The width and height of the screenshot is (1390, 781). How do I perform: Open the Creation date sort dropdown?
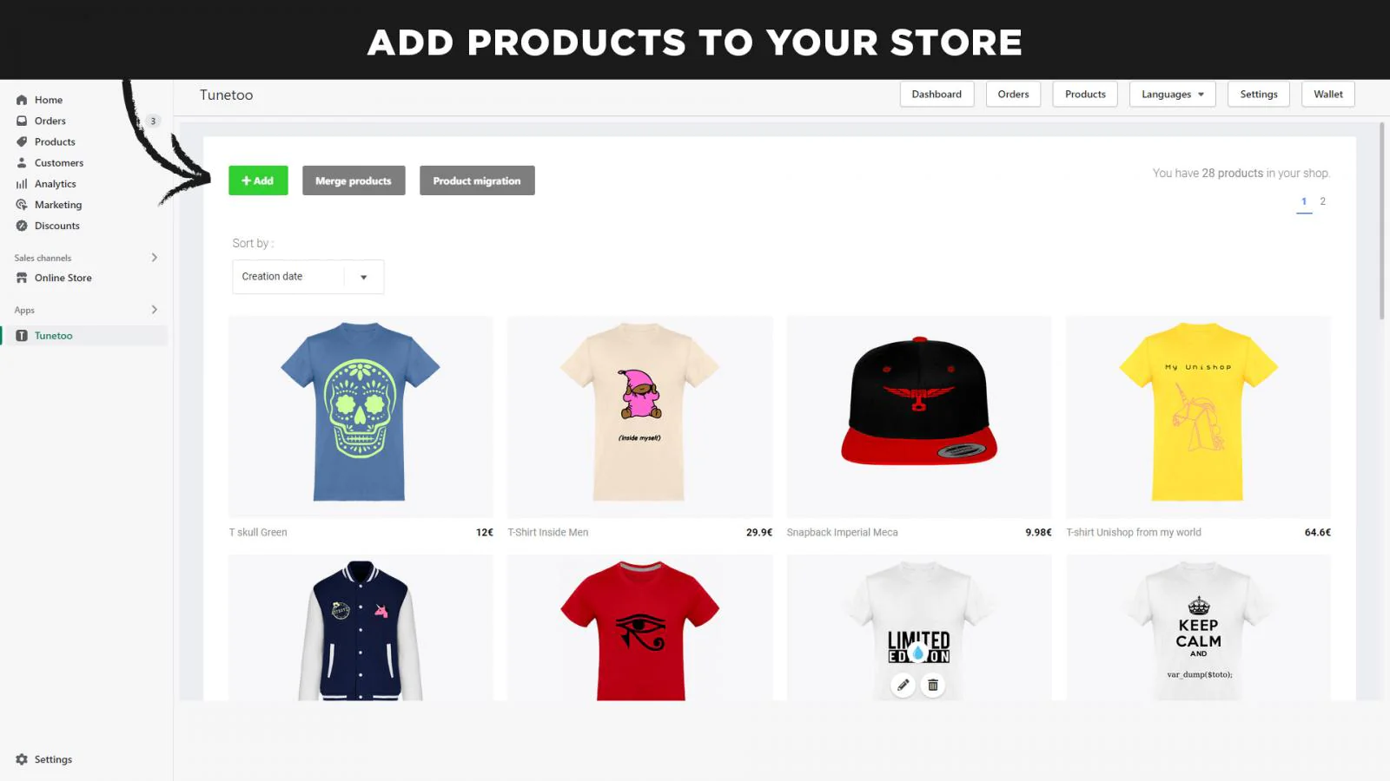pos(308,277)
